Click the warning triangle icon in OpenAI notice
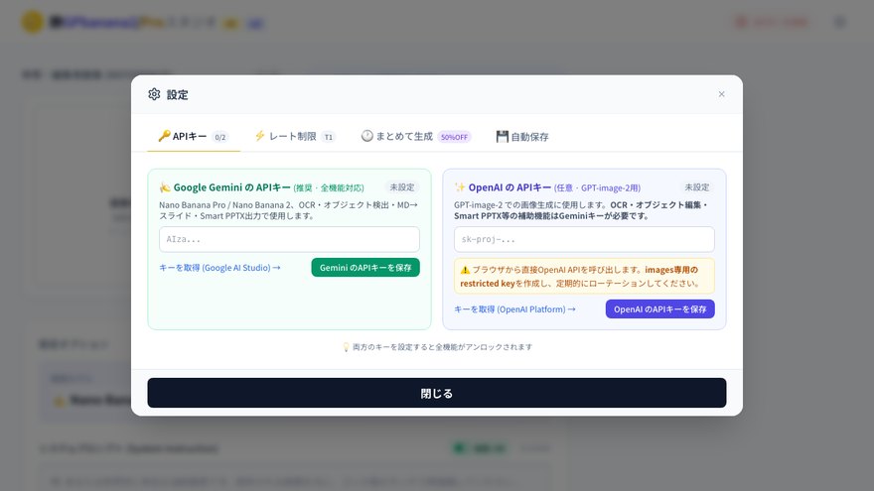 465,270
